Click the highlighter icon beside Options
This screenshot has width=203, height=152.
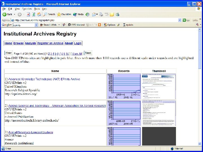click(118, 25)
